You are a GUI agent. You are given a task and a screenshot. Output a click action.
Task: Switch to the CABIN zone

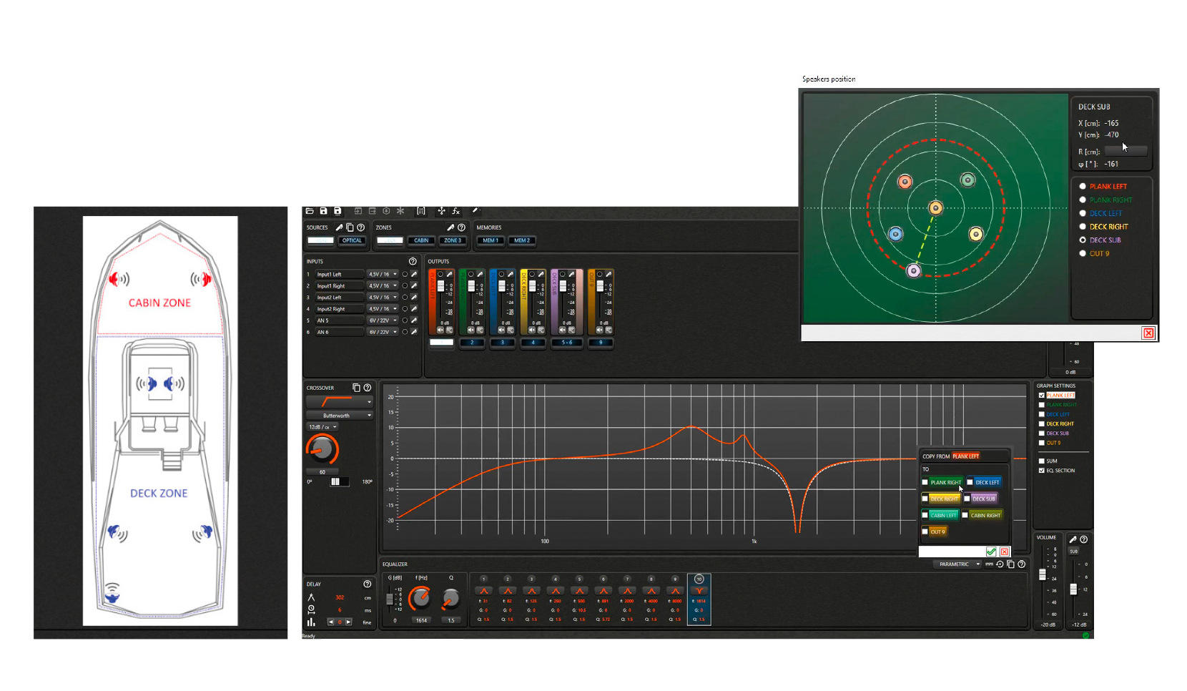(x=421, y=240)
